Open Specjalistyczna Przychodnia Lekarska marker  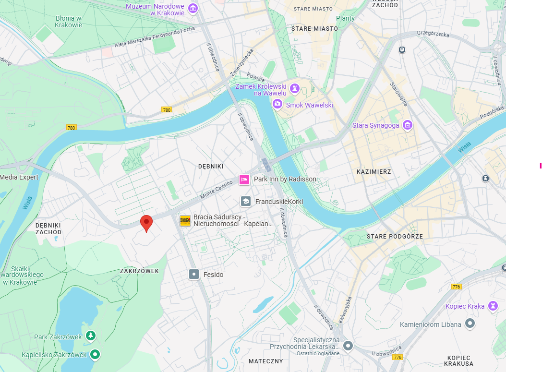[x=348, y=346]
